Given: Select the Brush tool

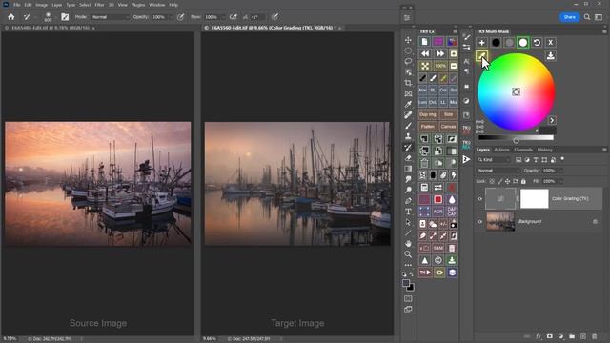Looking at the screenshot, I should [408, 126].
